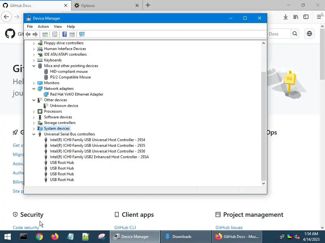Select the Unknown device entry
The image size is (325, 243).
coord(64,106)
